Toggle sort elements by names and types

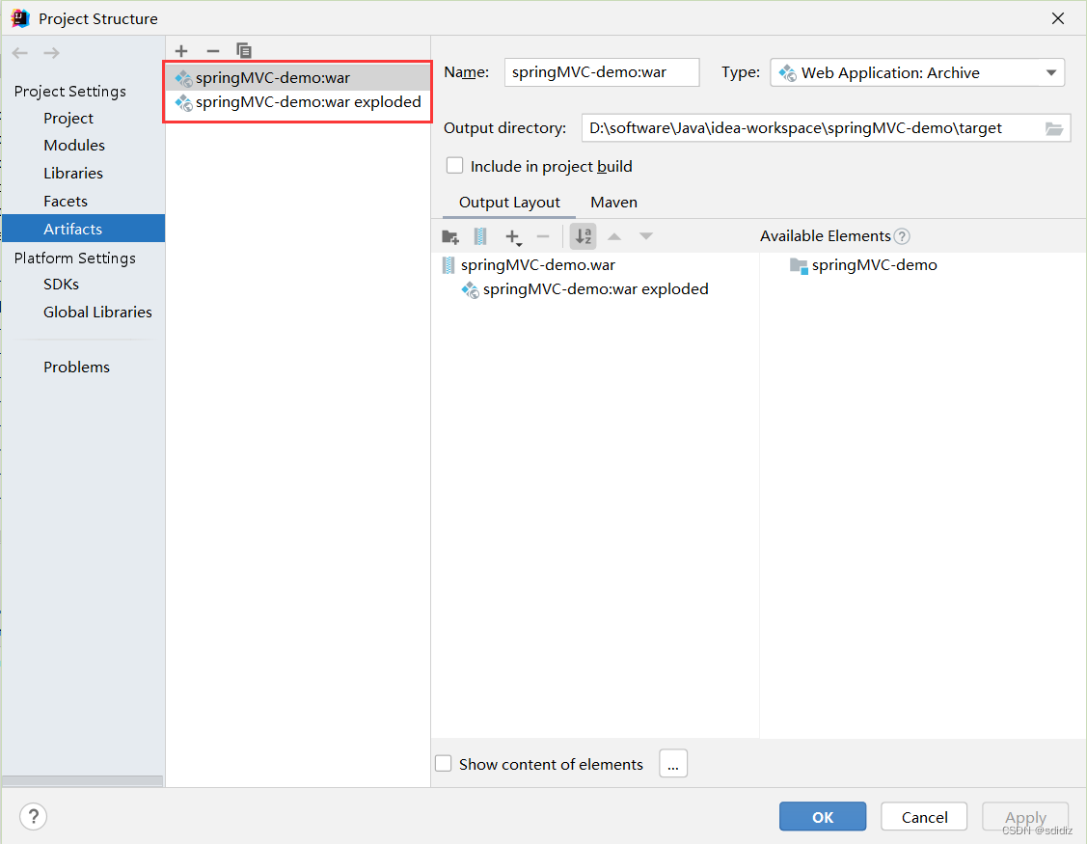pyautogui.click(x=583, y=236)
